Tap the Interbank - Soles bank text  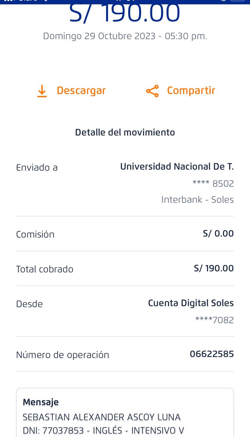[197, 200]
